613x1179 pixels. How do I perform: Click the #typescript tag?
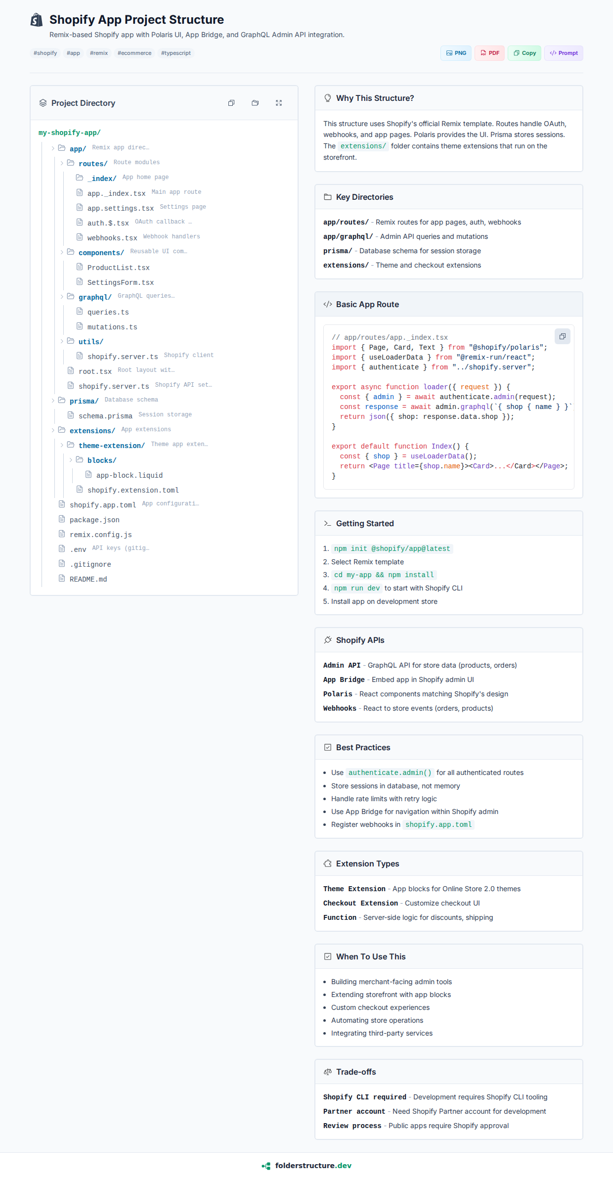(x=175, y=53)
